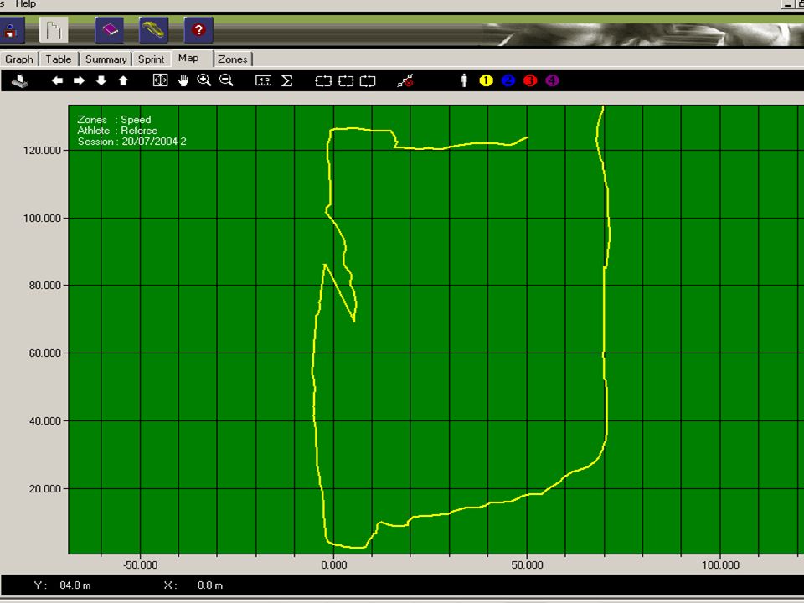Click the -50.000 X-axis label
This screenshot has height=603, width=804.
(x=141, y=565)
